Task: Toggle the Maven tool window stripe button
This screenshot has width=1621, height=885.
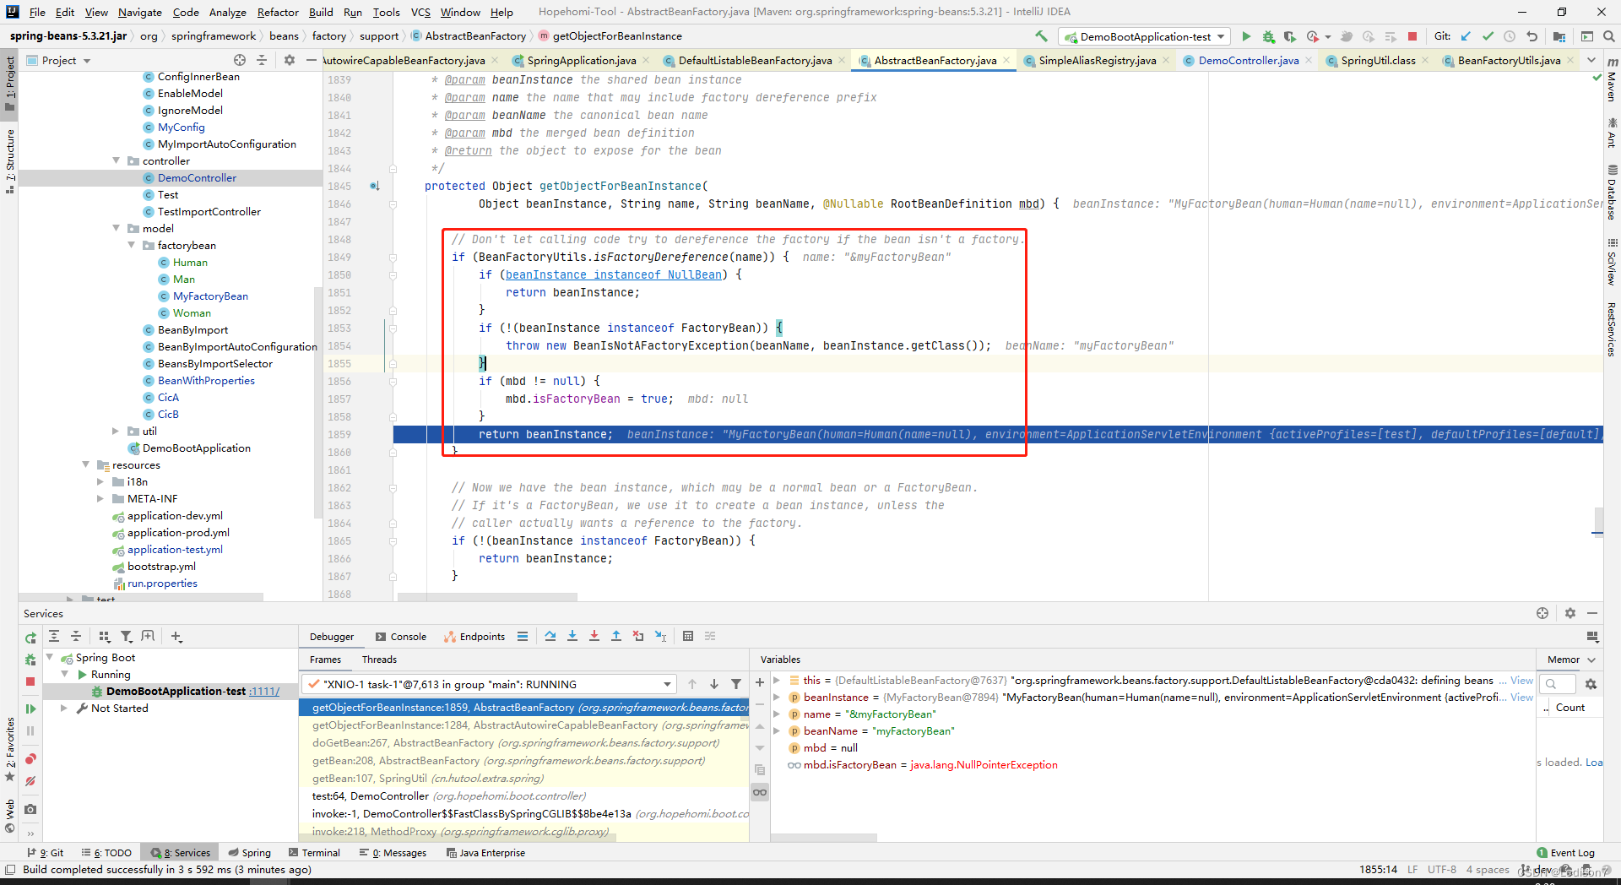Action: pos(1612,80)
